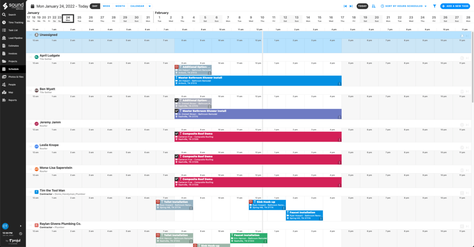Click the Add A New Task button
This screenshot has height=247, width=474.
454,6
